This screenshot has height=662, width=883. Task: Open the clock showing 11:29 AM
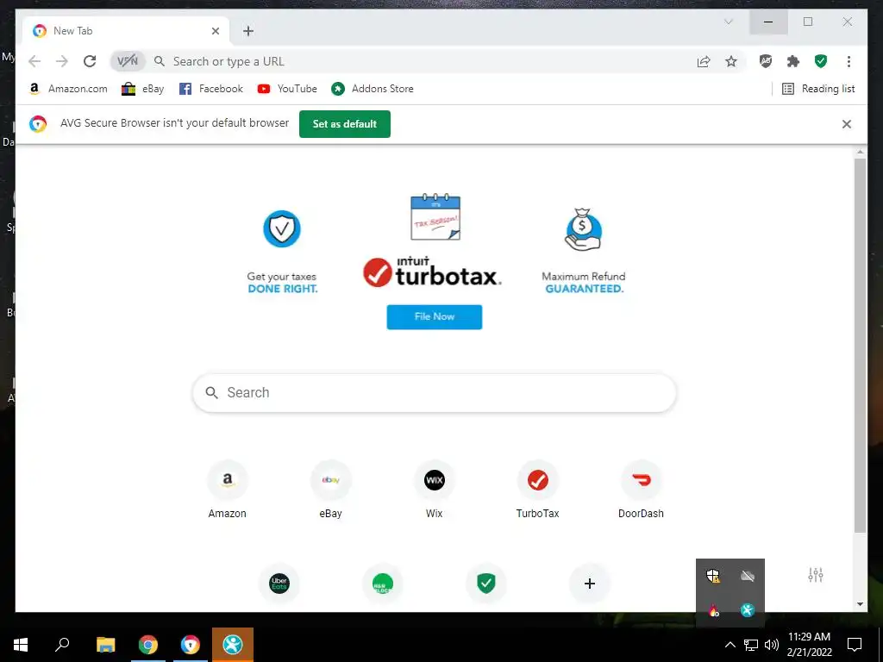pyautogui.click(x=809, y=645)
